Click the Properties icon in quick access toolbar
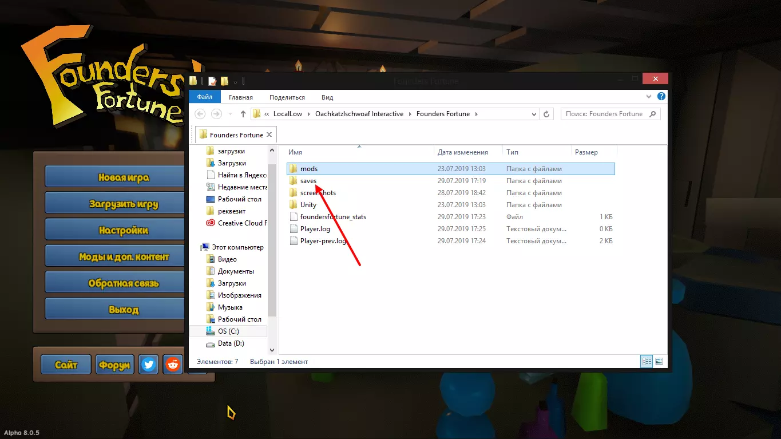Screen dimensions: 781x439 click(212, 81)
